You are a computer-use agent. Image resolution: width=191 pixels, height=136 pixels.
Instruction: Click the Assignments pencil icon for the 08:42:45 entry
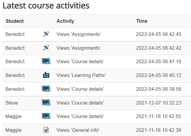click(46, 34)
